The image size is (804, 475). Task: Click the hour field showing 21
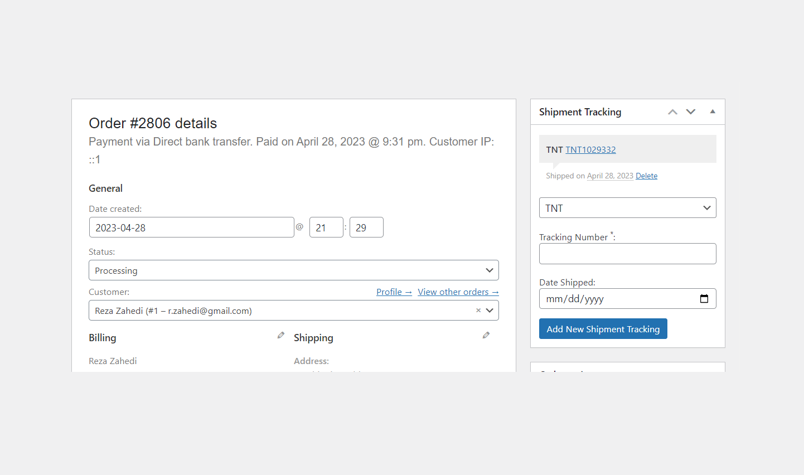coord(326,227)
